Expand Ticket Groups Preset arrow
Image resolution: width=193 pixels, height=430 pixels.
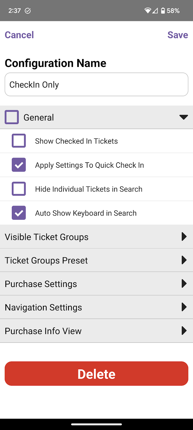point(184,260)
